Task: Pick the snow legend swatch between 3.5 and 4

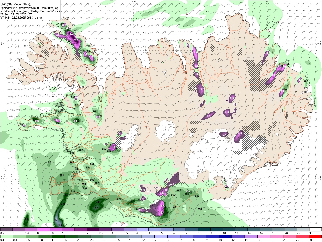Action: [x=130, y=230]
